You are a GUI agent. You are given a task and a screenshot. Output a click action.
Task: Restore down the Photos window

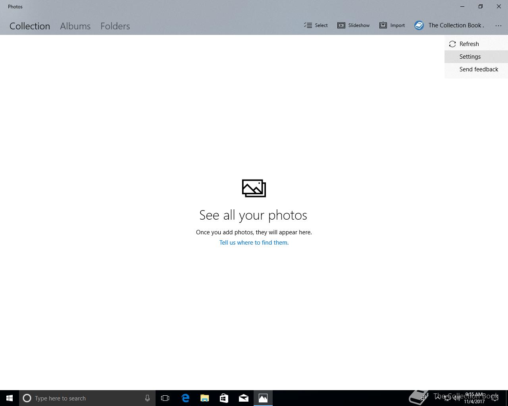coord(481,6)
